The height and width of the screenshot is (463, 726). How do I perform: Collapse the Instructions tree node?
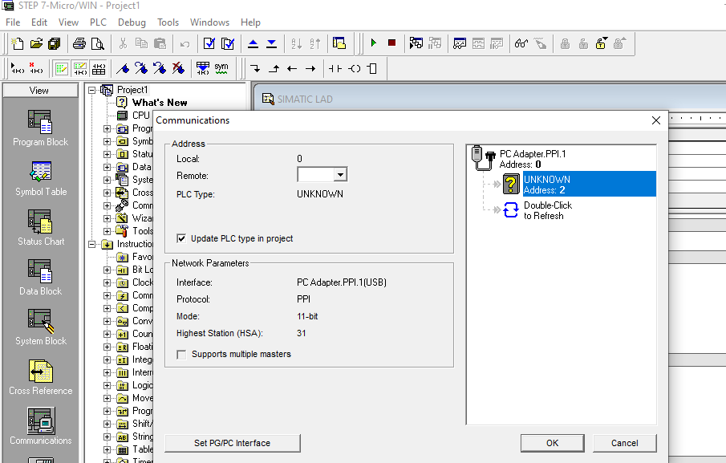point(92,244)
